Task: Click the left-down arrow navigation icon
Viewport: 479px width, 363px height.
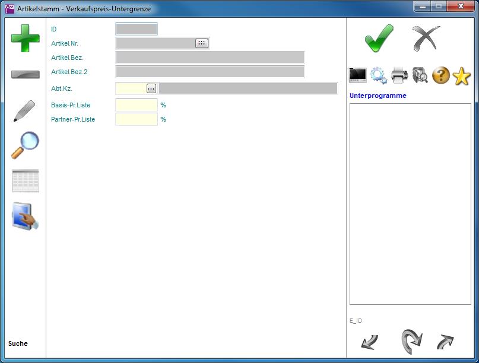Action: [369, 342]
